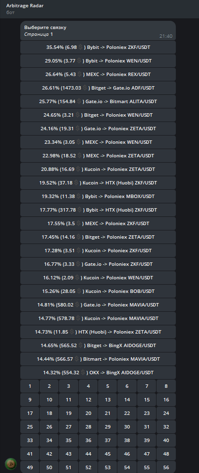Select OKX -> BingX AIDOGE/USDT pair
The height and width of the screenshot is (473, 199).
click(x=98, y=373)
